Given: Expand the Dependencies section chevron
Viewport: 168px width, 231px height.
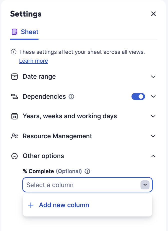Looking at the screenshot, I should click(x=153, y=96).
